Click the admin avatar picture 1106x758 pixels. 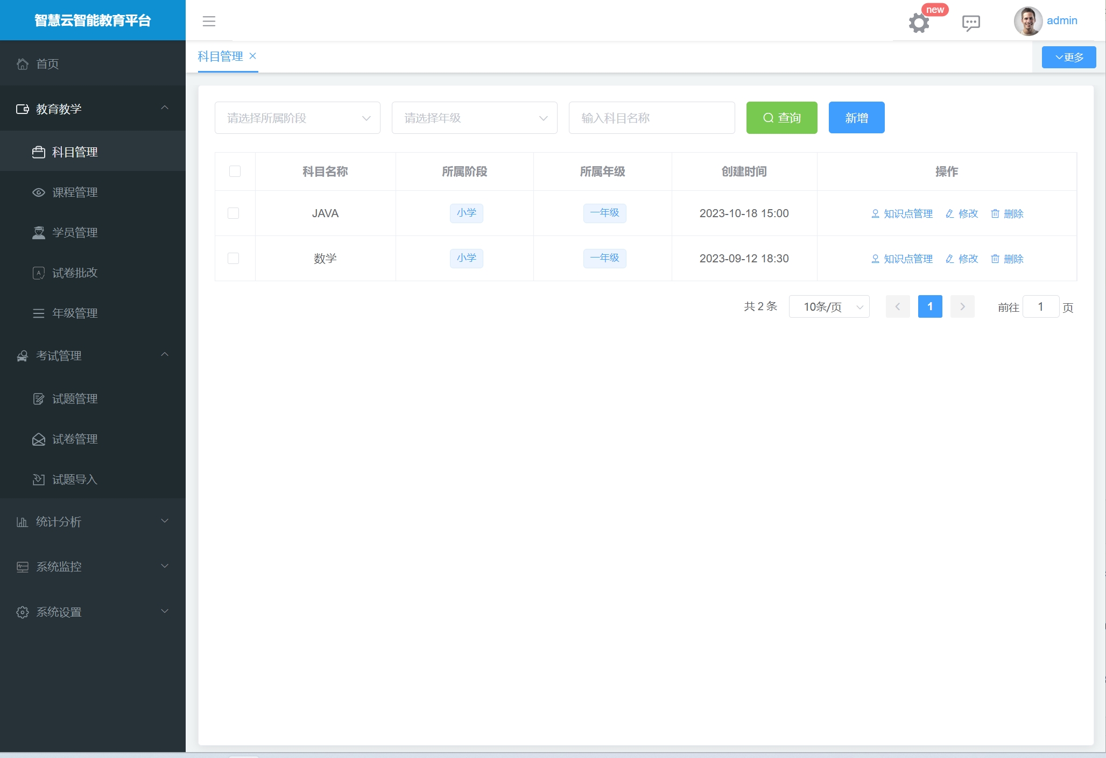(x=1027, y=21)
